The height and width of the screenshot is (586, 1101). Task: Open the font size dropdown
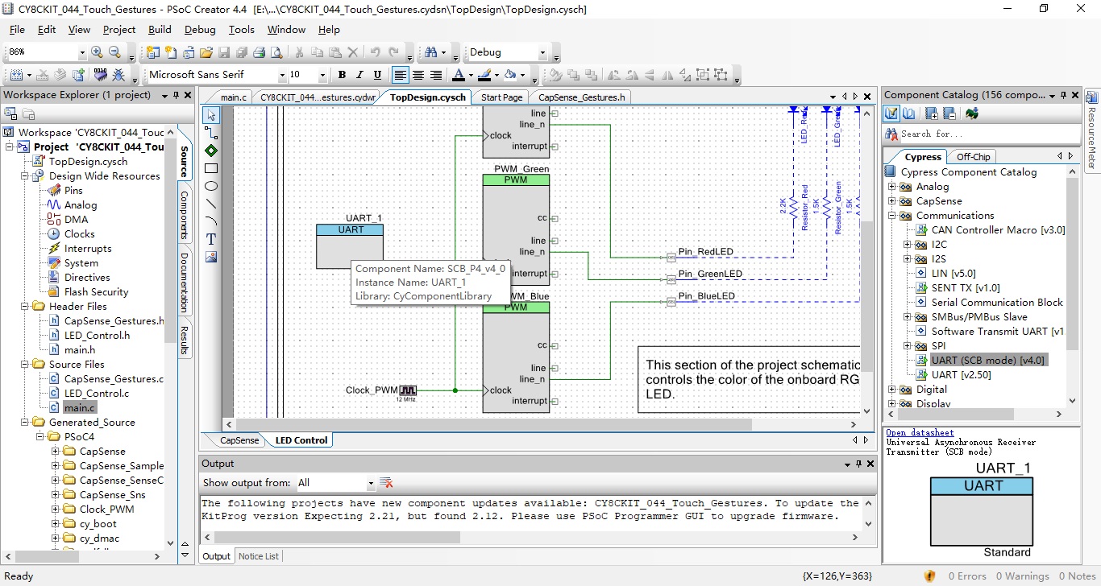tap(322, 75)
